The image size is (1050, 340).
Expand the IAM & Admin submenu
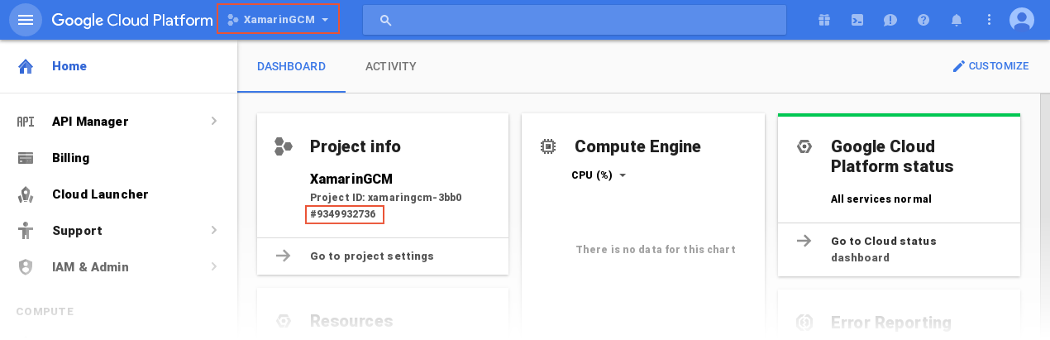point(213,267)
